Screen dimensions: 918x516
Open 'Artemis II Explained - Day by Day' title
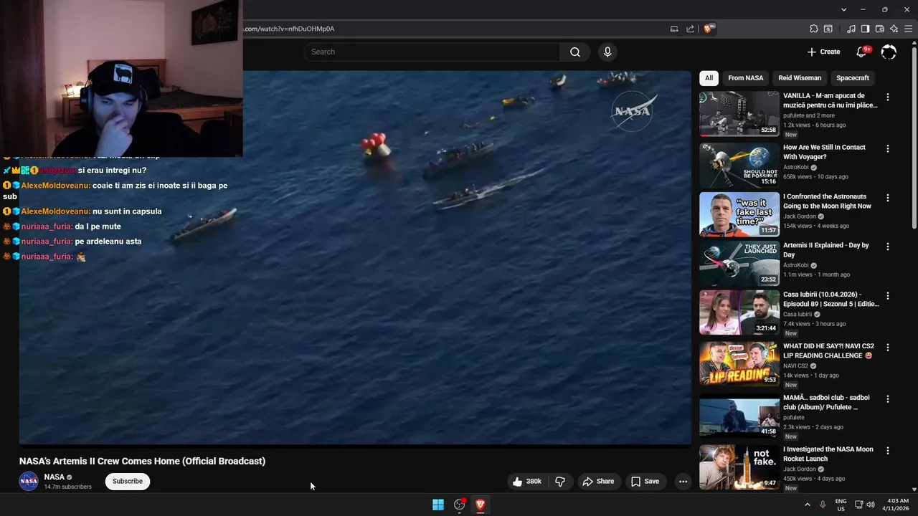pyautogui.click(x=826, y=250)
